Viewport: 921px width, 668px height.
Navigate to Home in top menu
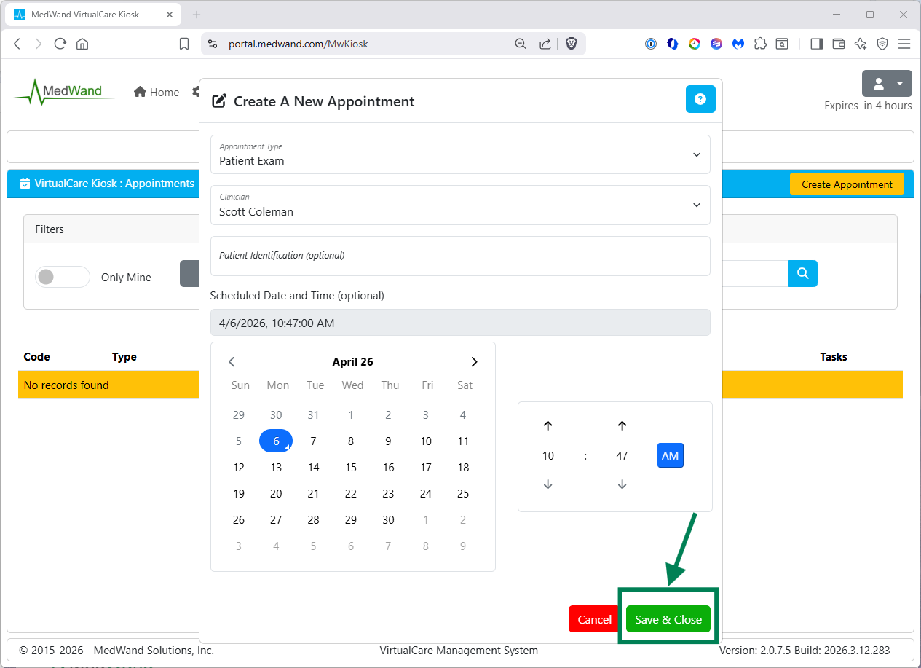pos(157,92)
